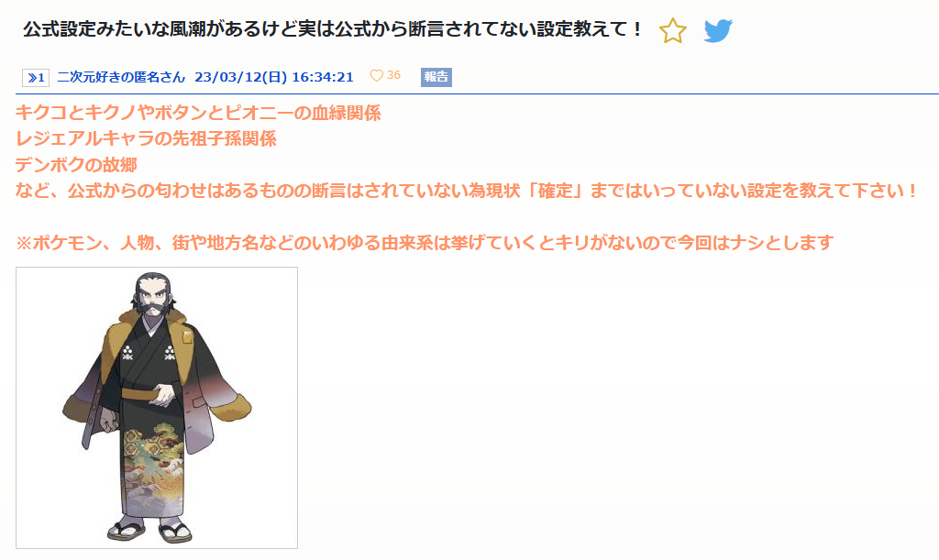Click the post date 23/03/12(日)

point(241,77)
